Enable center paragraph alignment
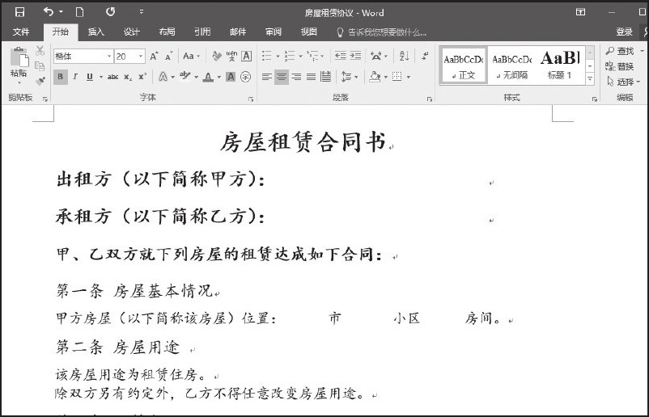 (x=281, y=77)
